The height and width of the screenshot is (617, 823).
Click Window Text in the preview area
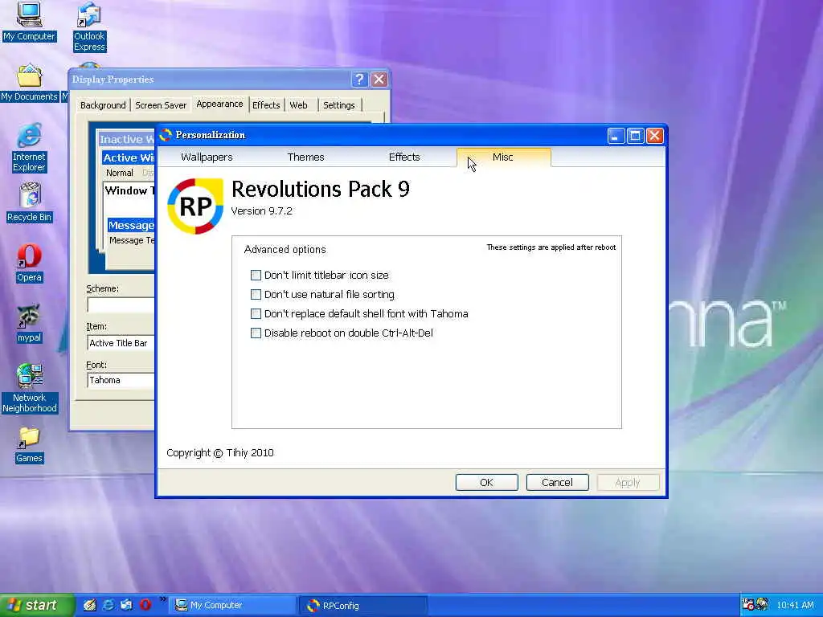130,190
